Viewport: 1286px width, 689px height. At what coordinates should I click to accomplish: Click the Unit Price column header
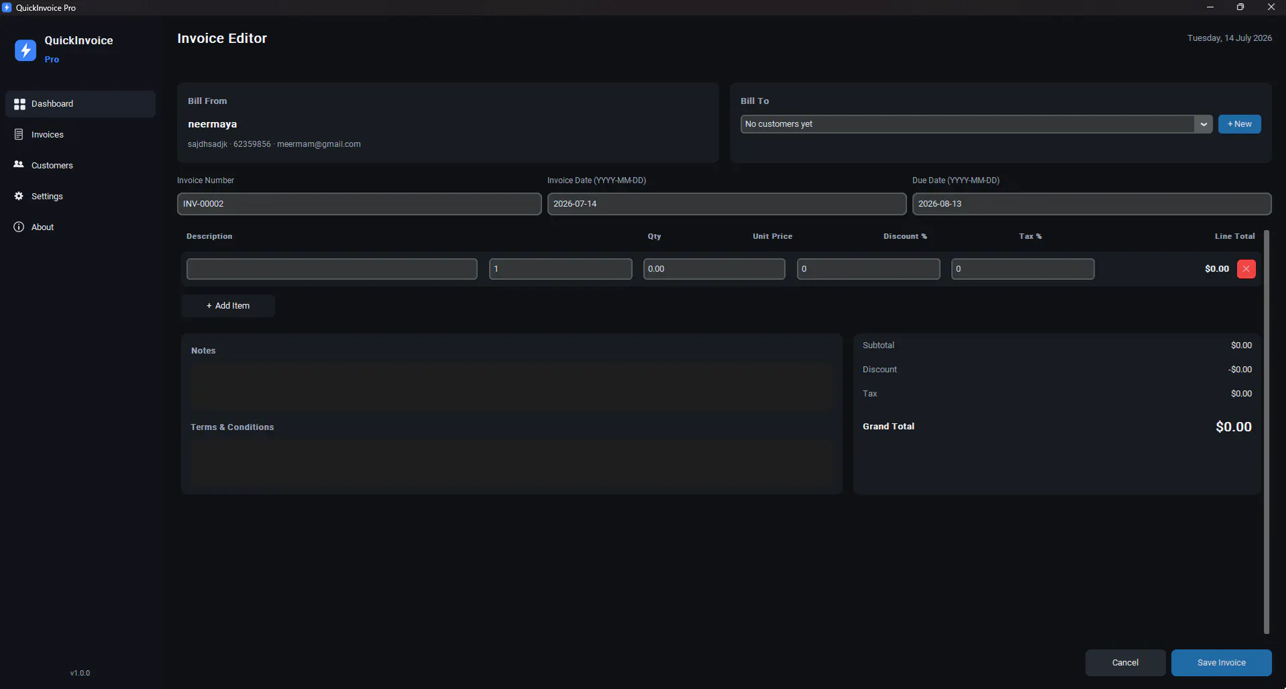(772, 236)
